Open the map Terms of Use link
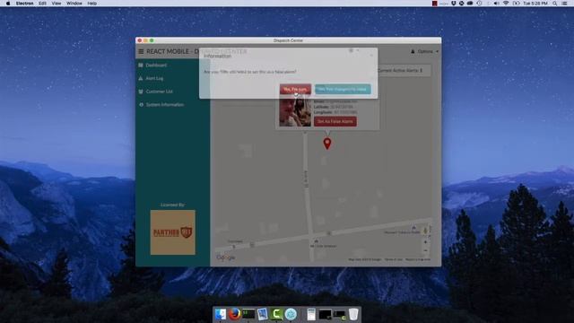This screenshot has height=323, width=574. click(393, 259)
